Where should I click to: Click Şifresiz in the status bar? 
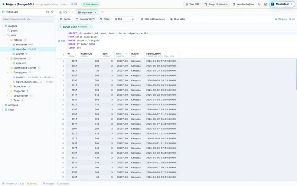pyautogui.click(x=32, y=183)
